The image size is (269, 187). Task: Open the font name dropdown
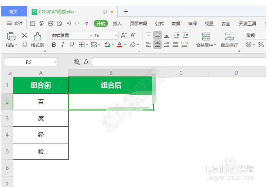click(91, 35)
